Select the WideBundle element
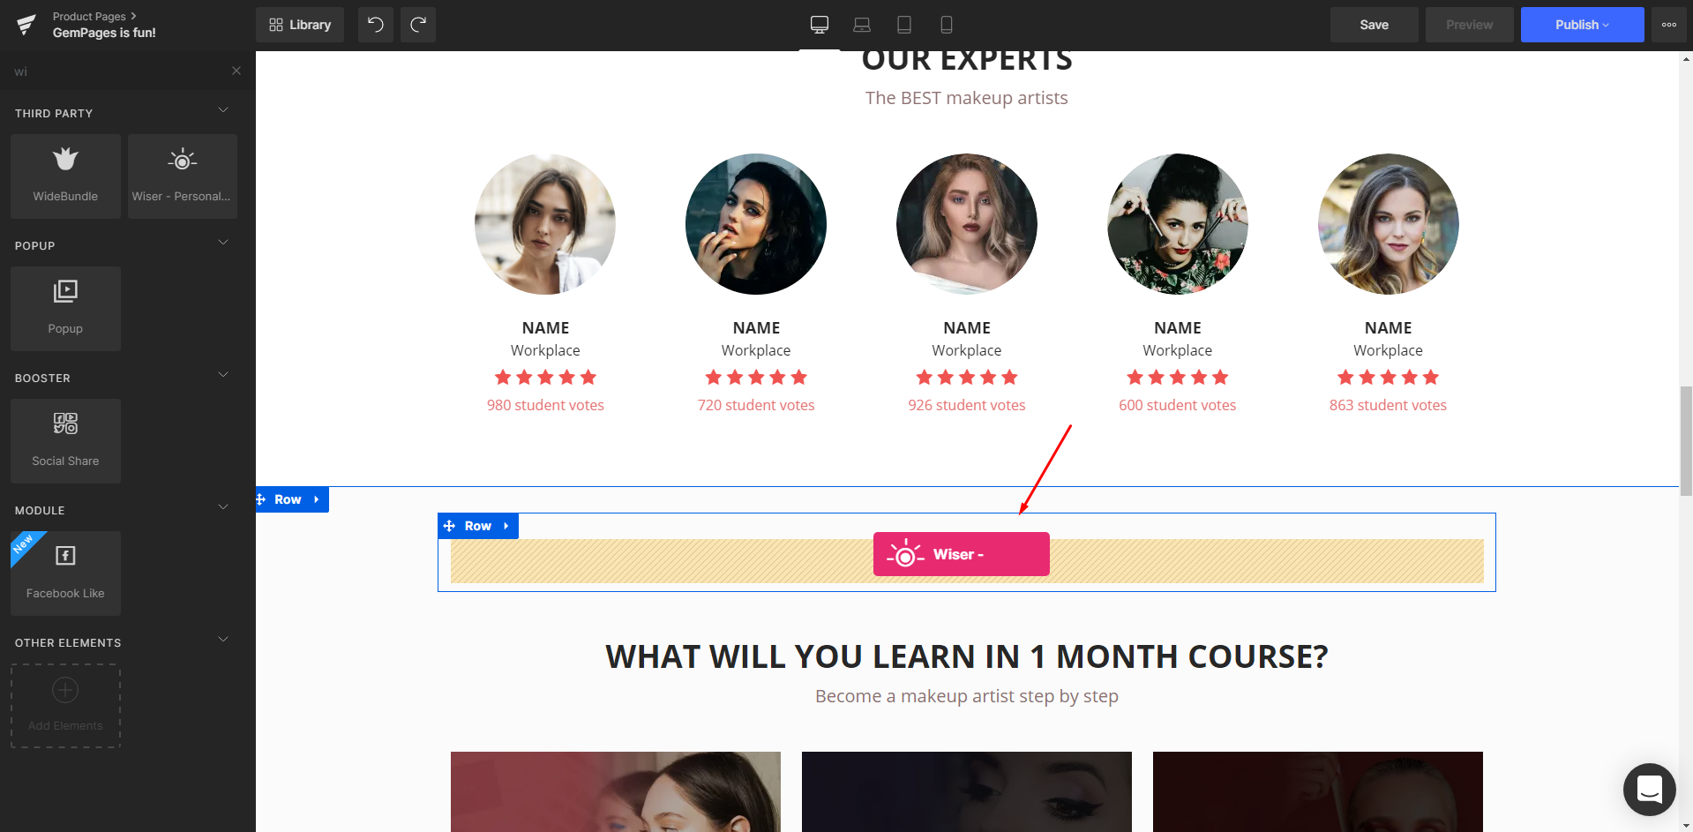1693x832 pixels. point(65,176)
